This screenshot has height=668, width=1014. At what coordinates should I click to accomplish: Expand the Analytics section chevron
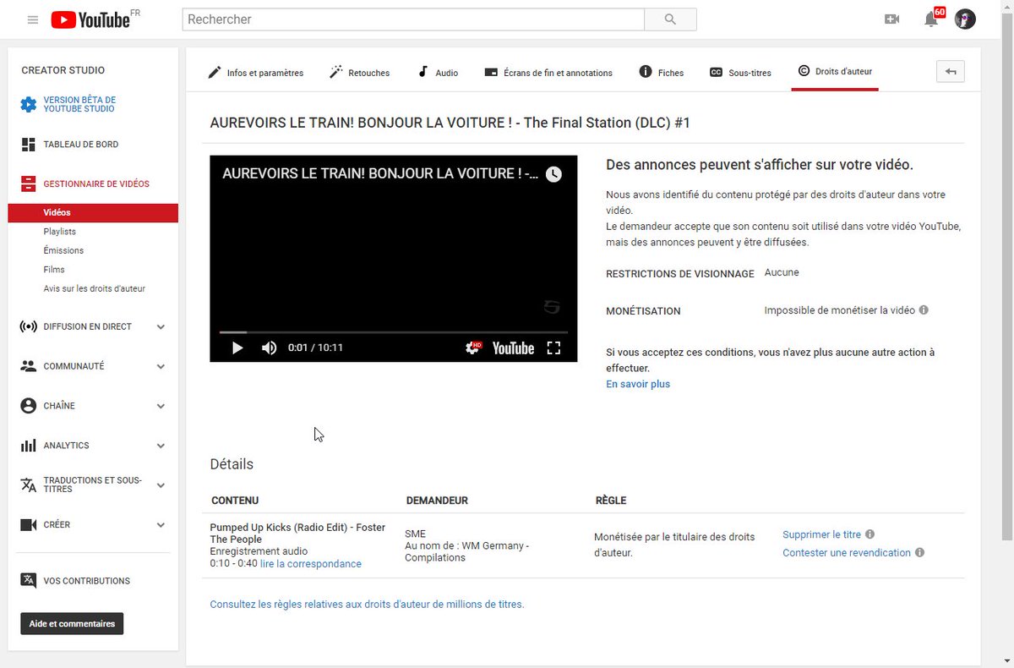click(161, 446)
